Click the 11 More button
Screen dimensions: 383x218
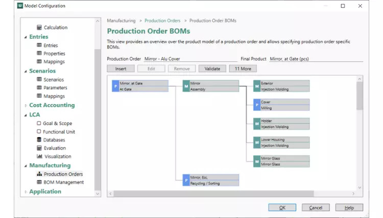pos(243,68)
